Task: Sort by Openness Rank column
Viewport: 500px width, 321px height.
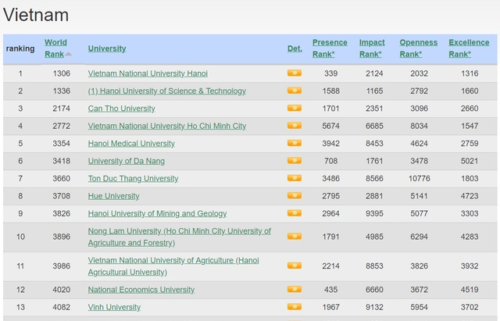Action: [x=419, y=48]
